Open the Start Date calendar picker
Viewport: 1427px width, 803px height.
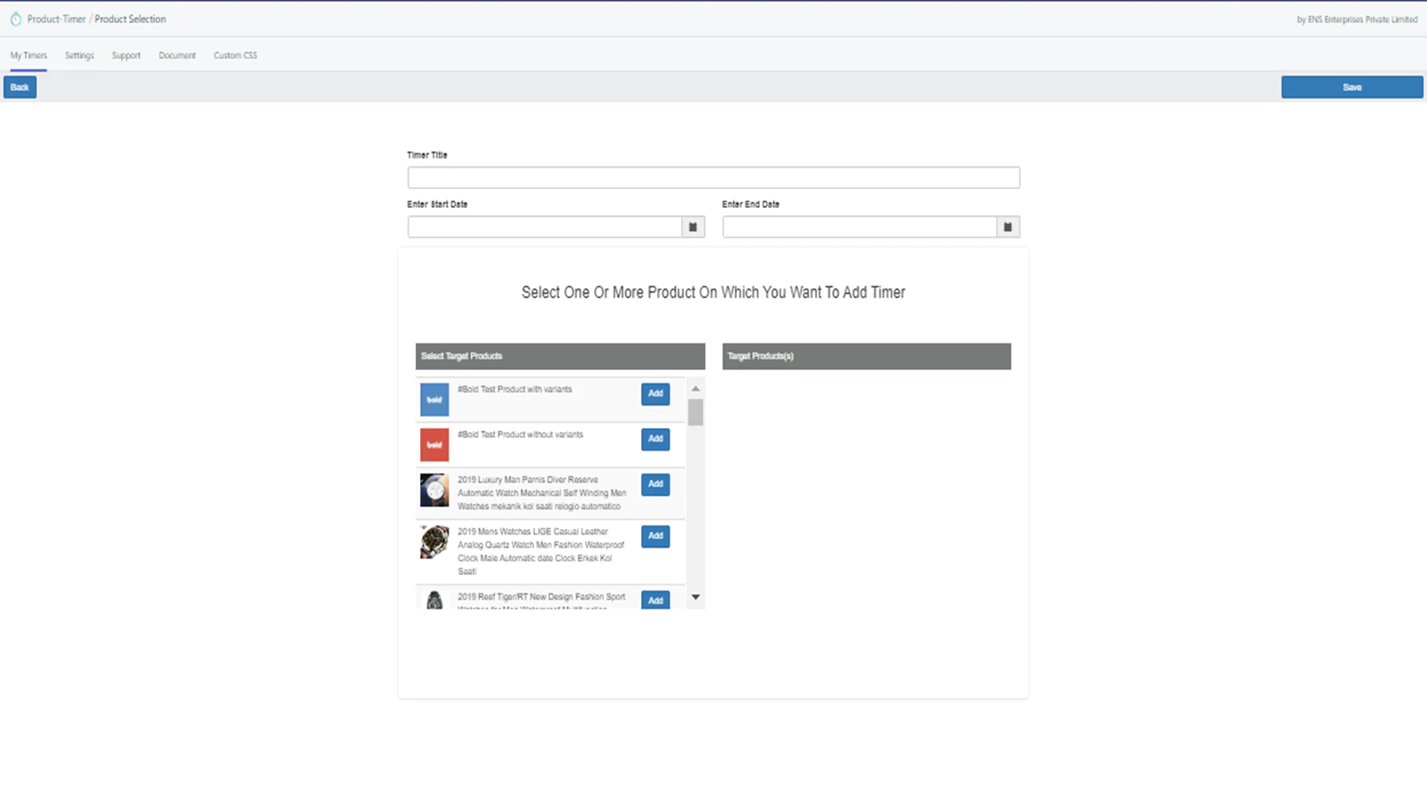coord(693,228)
